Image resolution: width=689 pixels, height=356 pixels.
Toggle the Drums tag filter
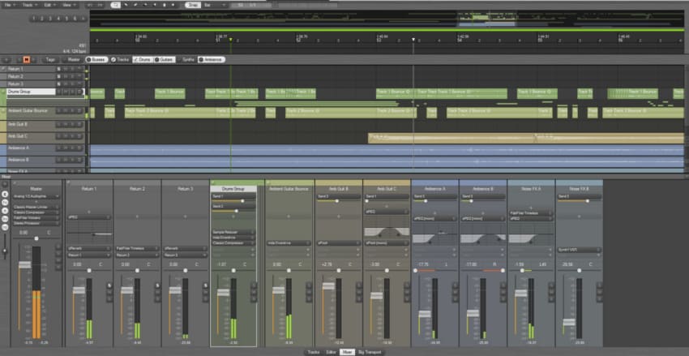point(143,59)
